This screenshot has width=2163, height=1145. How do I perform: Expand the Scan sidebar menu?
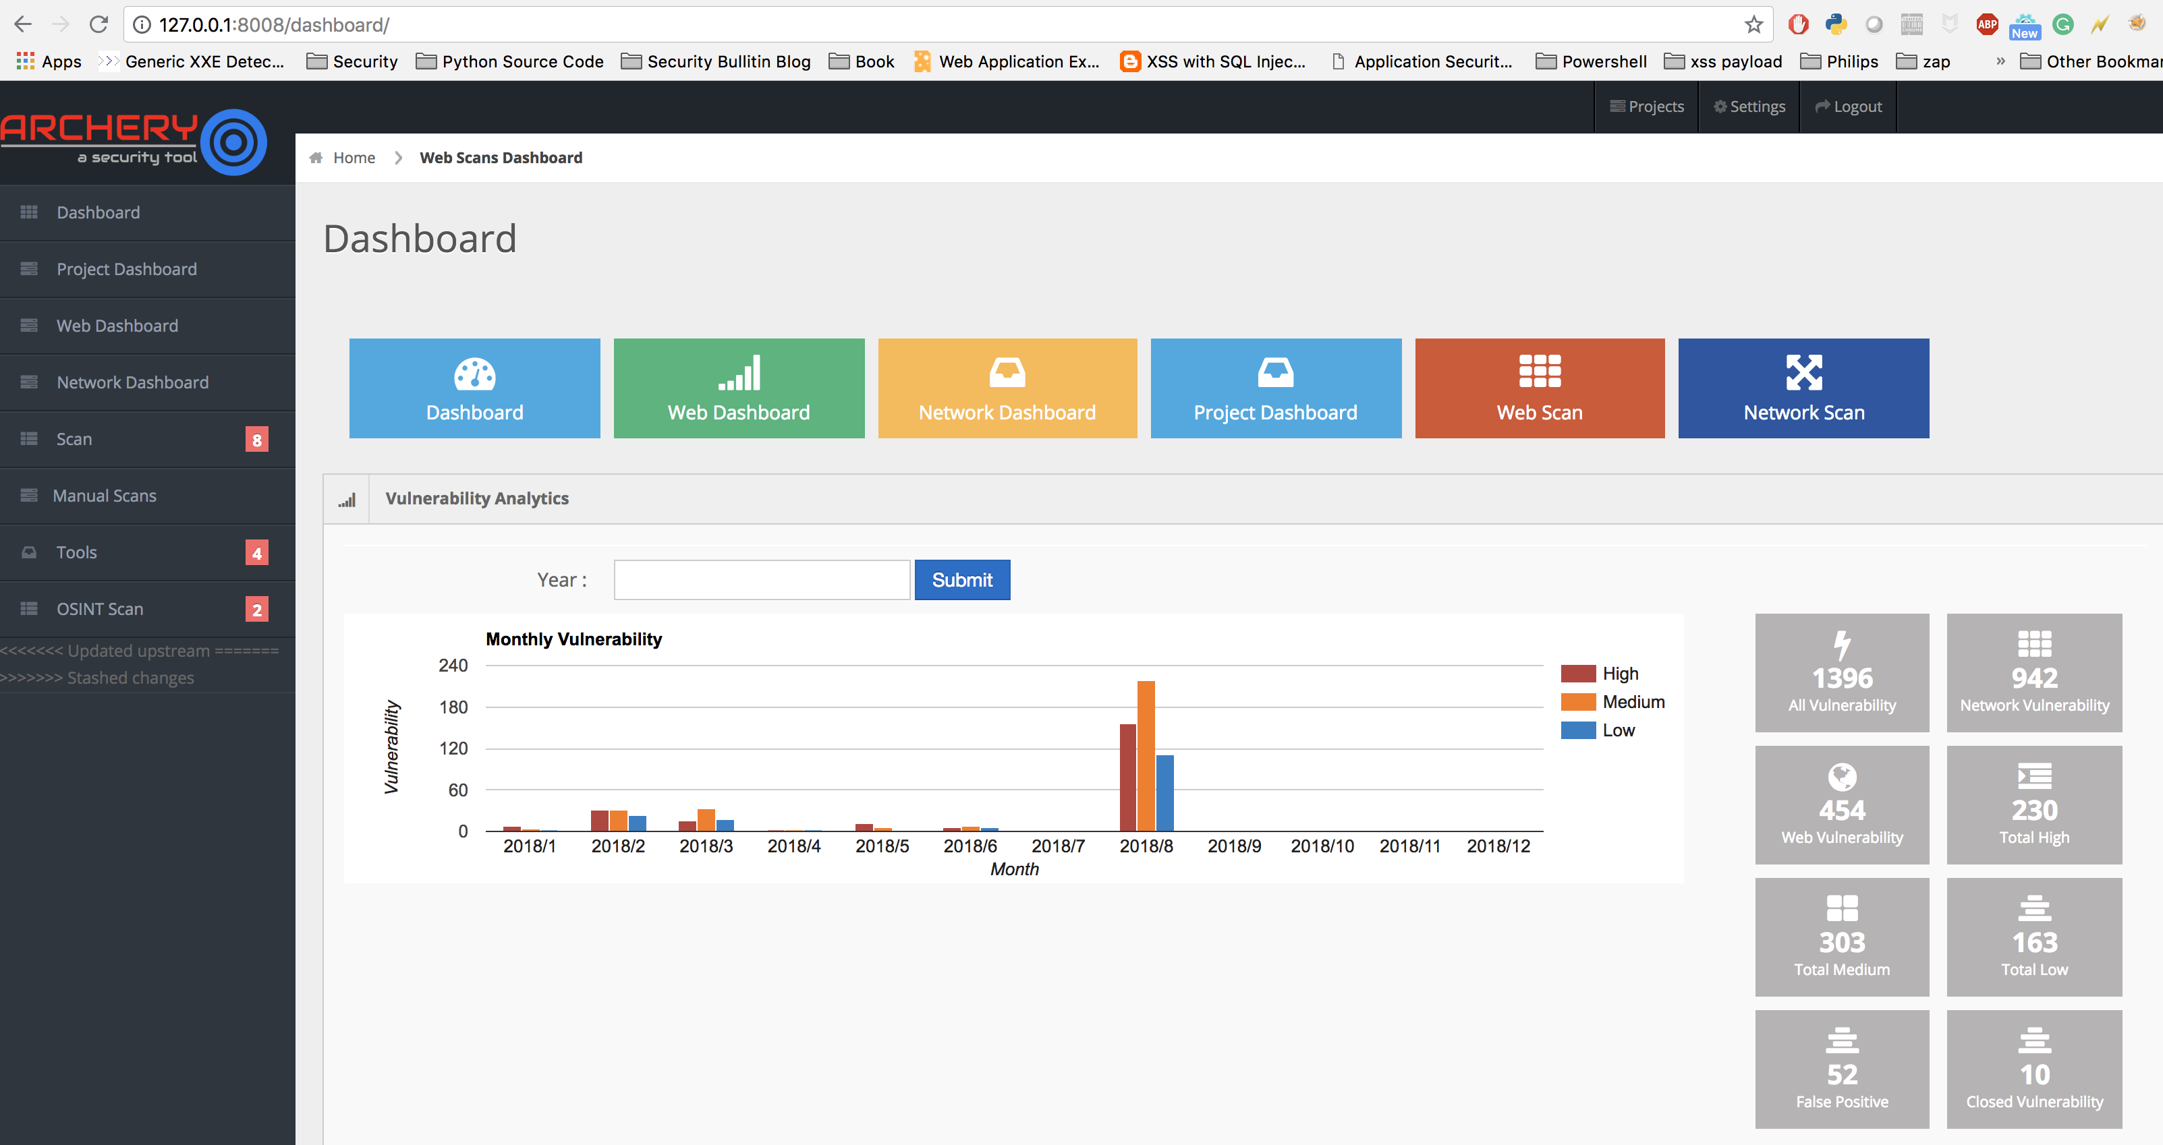pos(148,439)
